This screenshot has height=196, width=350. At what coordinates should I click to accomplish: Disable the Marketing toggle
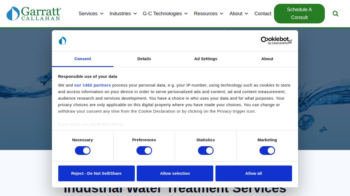point(267,151)
